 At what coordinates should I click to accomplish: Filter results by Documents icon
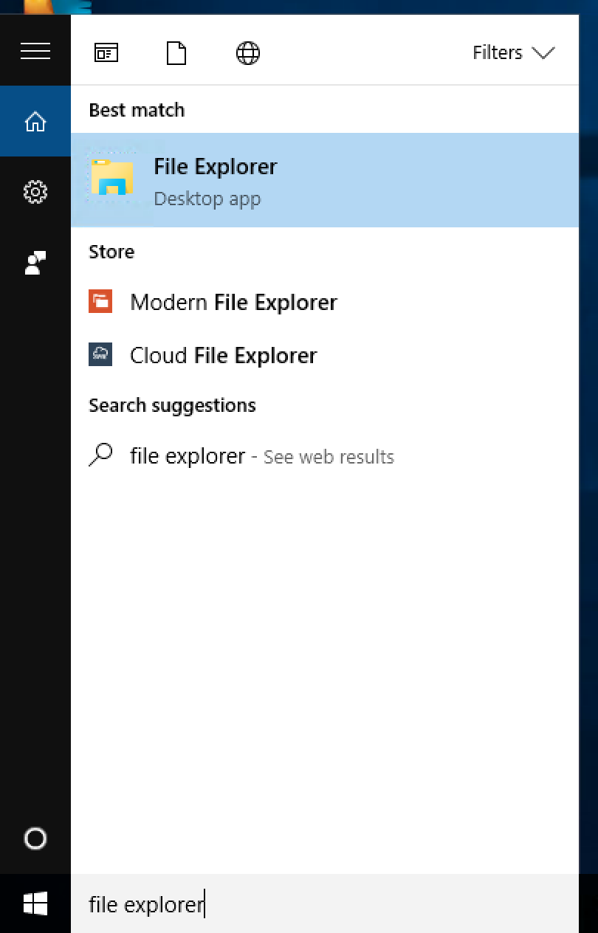[176, 52]
